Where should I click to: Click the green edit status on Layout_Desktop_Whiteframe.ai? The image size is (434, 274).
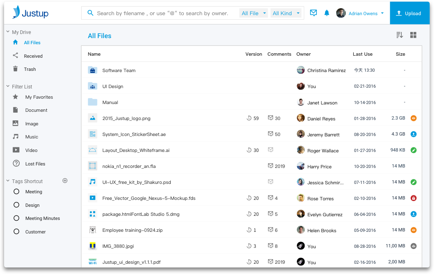point(413,150)
